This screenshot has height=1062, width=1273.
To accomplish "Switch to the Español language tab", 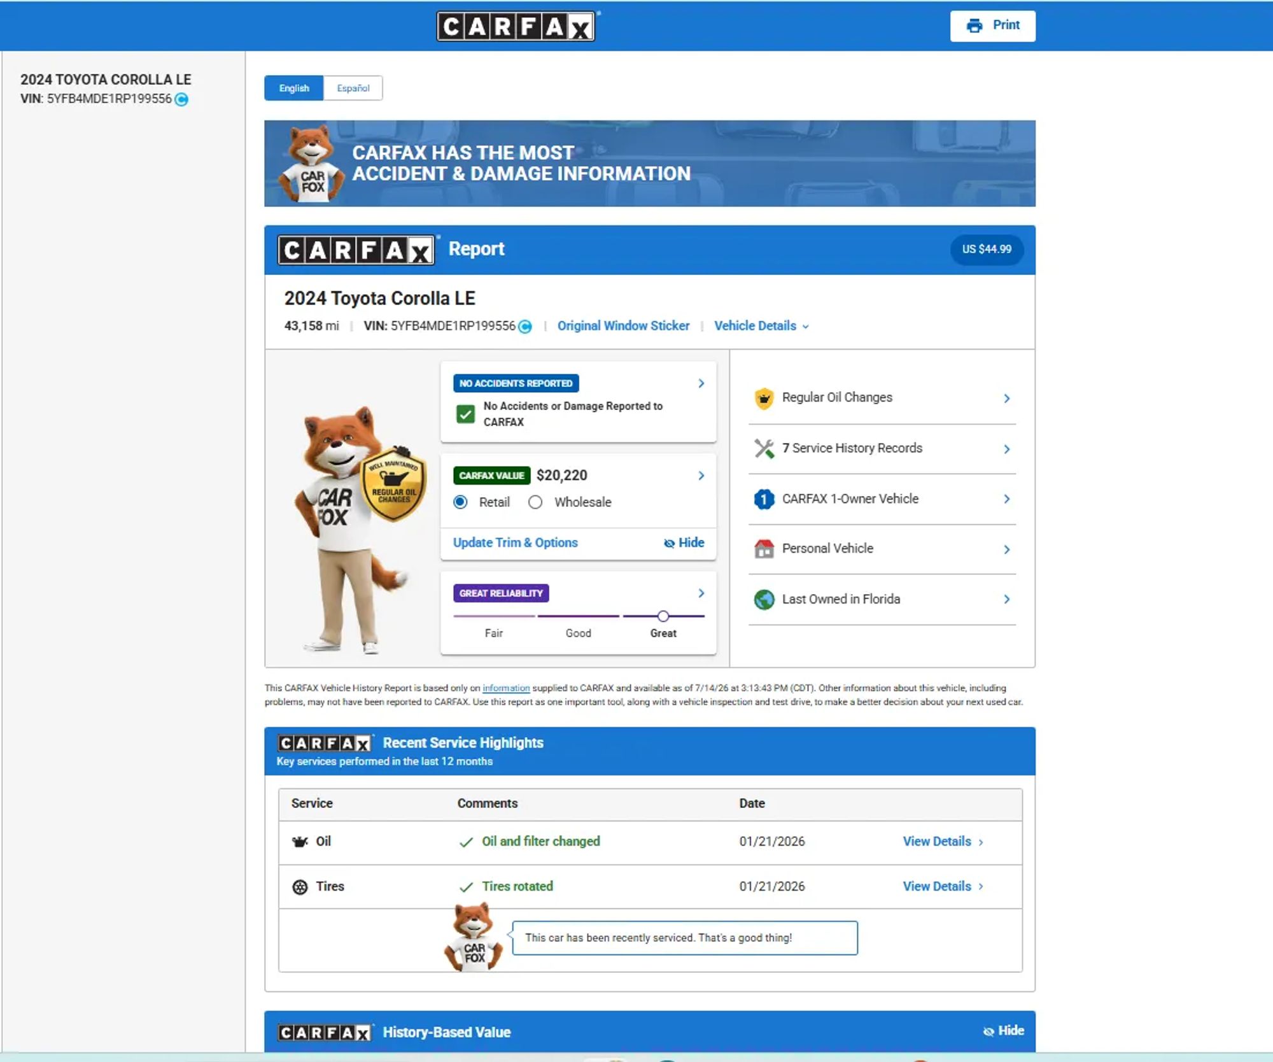I will pos(353,88).
